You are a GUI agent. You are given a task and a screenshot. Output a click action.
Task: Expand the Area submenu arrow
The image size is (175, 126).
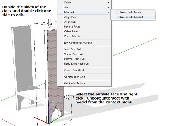pos(108,7)
